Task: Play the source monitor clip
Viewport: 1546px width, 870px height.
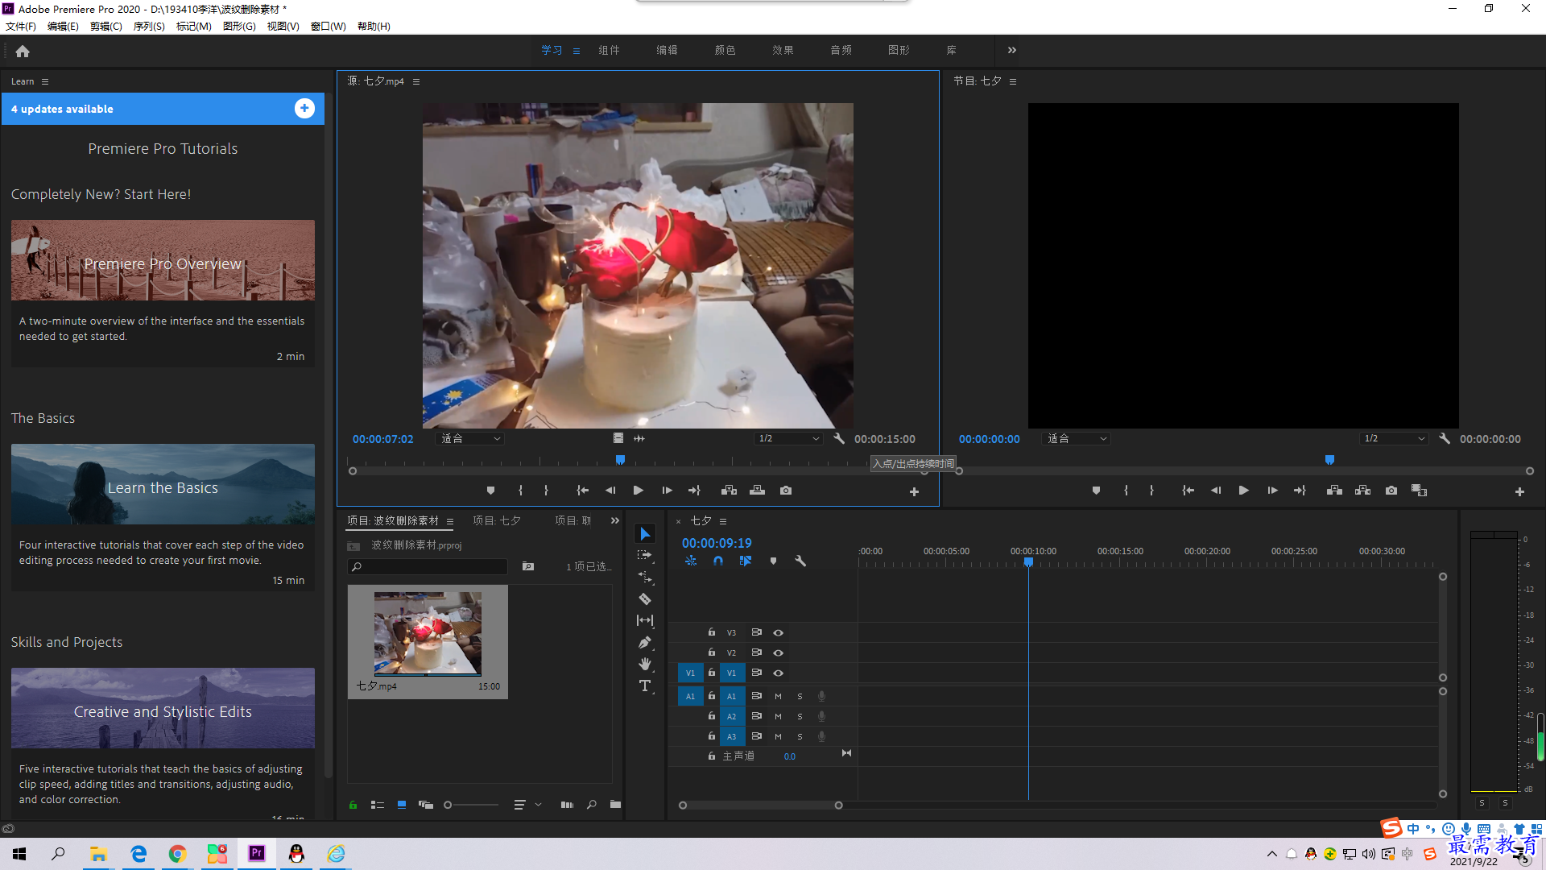Action: click(638, 490)
